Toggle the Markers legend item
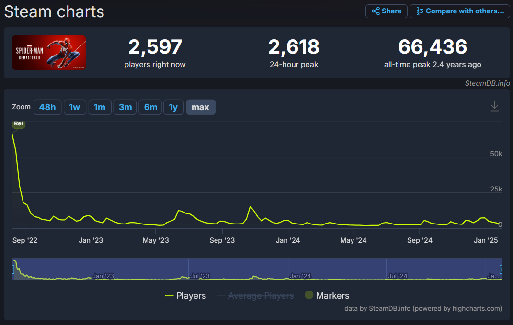 (x=327, y=296)
